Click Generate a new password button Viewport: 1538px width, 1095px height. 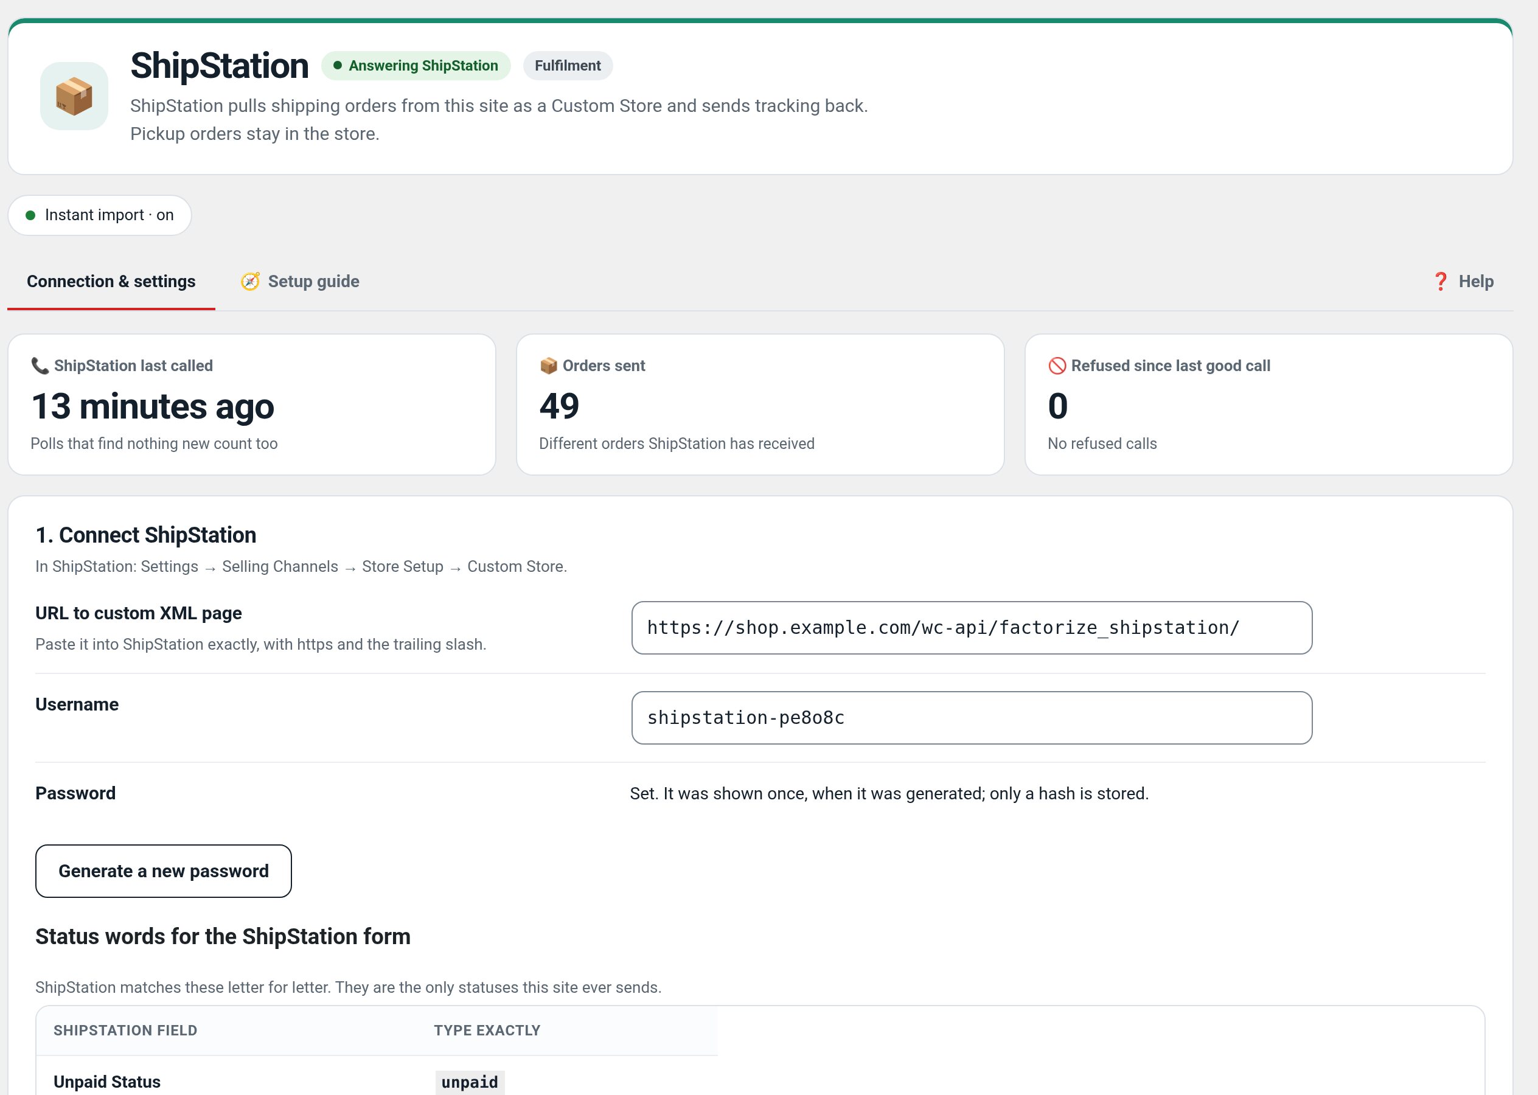tap(164, 871)
